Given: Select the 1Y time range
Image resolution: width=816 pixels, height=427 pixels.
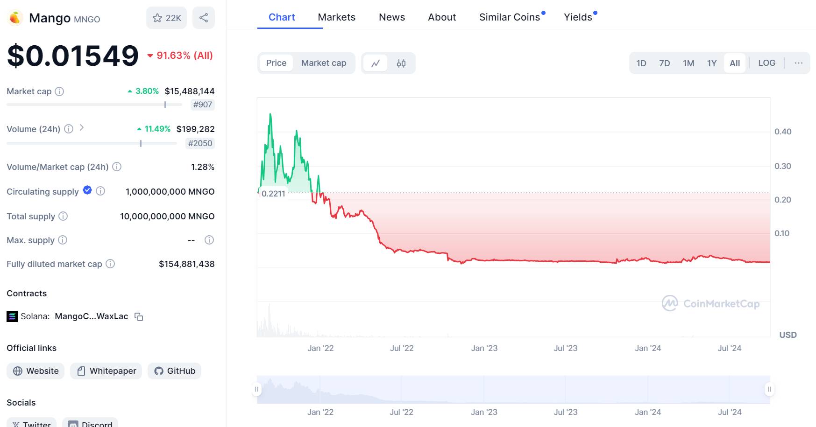Looking at the screenshot, I should pos(712,63).
